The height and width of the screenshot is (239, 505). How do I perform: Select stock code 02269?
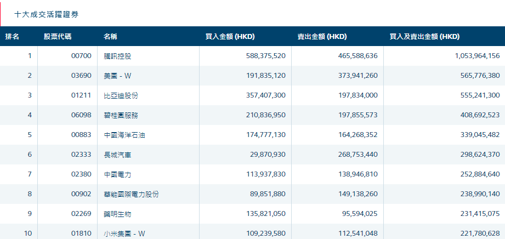click(81, 214)
